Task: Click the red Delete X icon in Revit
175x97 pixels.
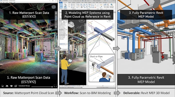Action: (95, 7)
